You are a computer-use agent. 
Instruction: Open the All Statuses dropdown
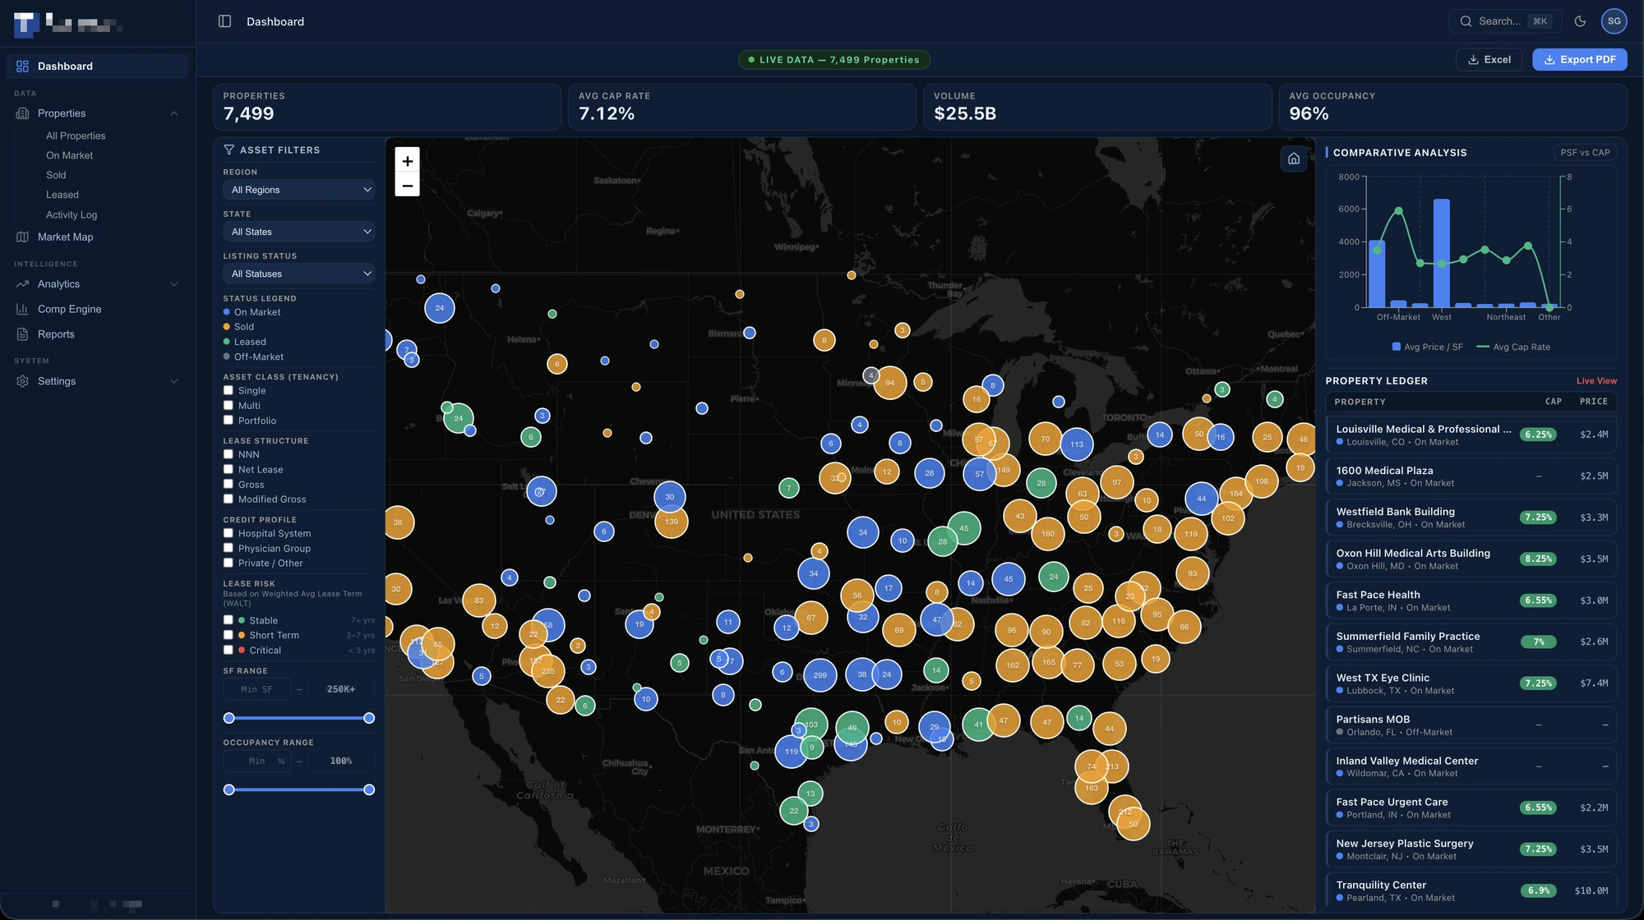pos(299,274)
